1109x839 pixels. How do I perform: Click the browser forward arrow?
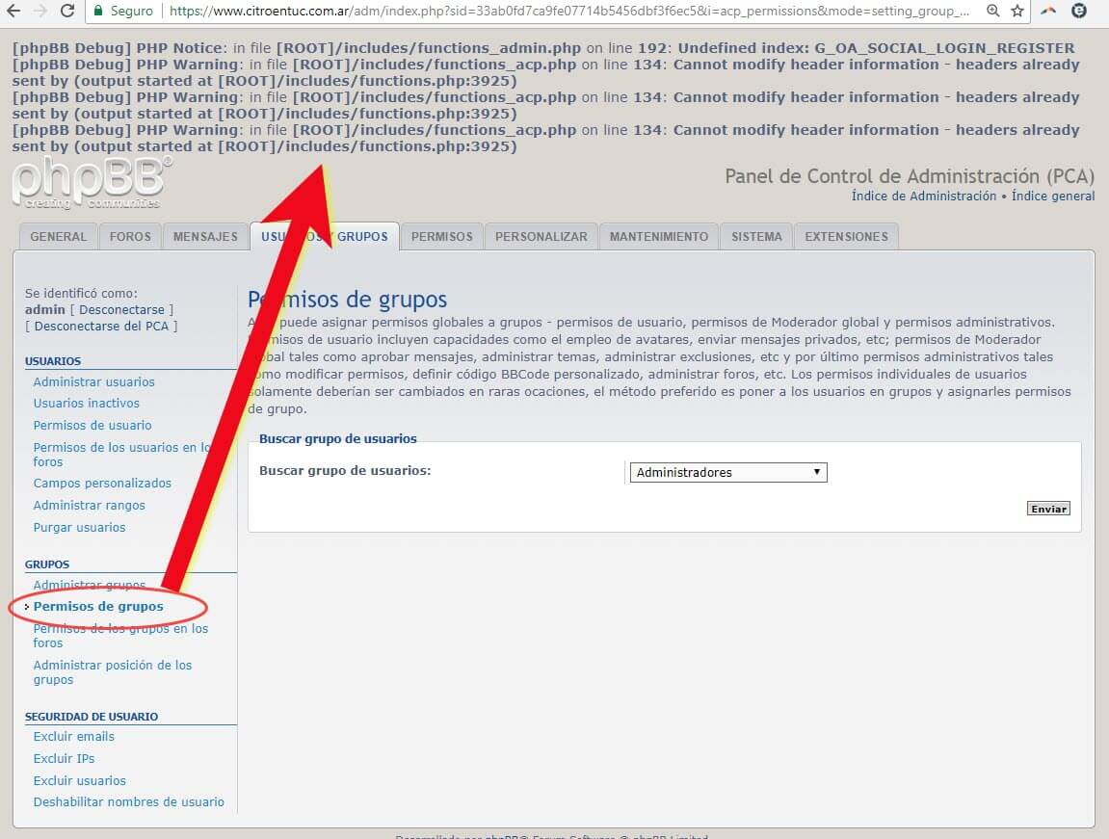[x=40, y=11]
